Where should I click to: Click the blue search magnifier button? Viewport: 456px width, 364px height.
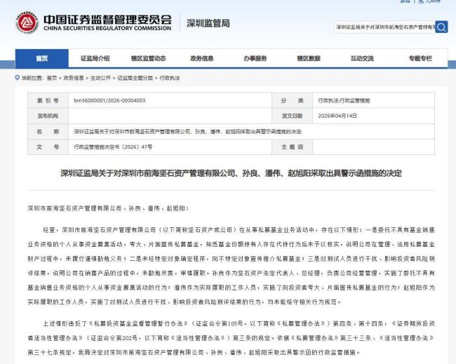(x=441, y=27)
